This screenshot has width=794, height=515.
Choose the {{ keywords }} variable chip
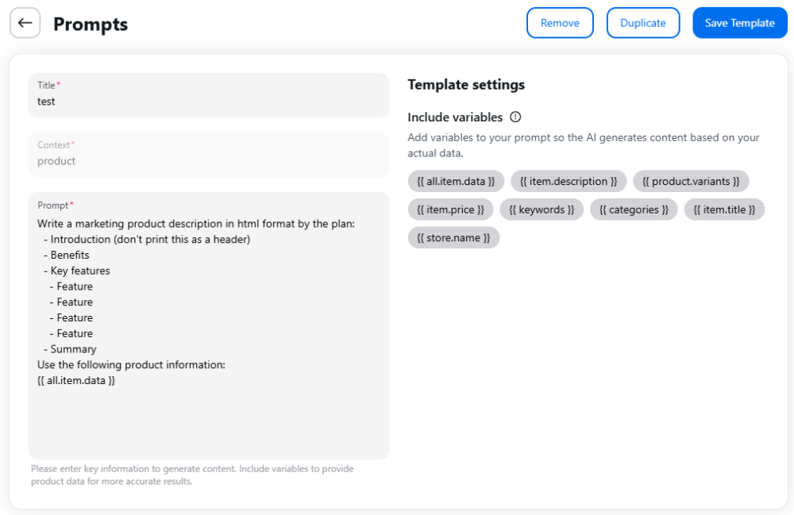point(542,209)
